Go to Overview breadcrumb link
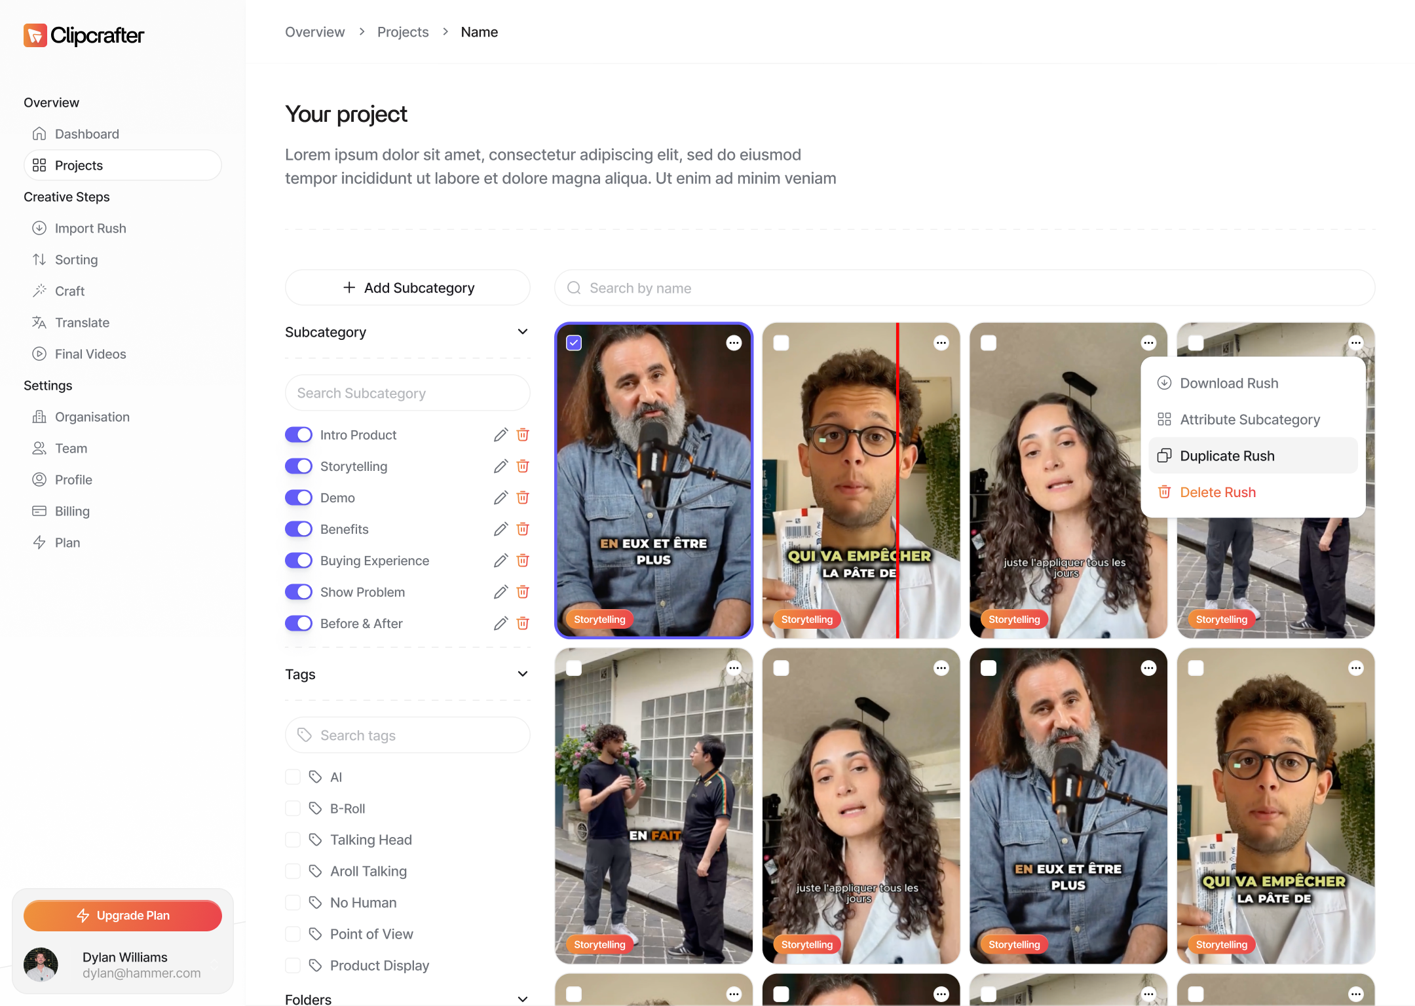 314,32
